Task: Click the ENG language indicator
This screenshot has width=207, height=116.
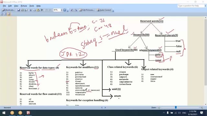Action: click(184, 113)
